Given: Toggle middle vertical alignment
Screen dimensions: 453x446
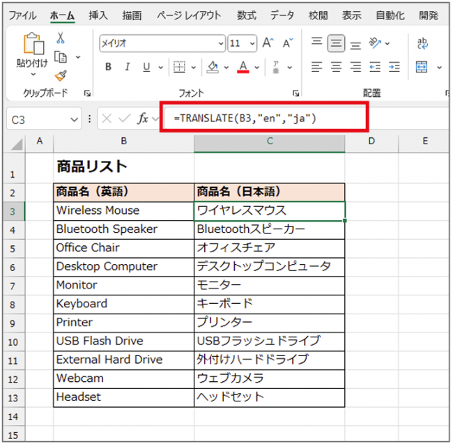Looking at the screenshot, I should coord(336,43).
